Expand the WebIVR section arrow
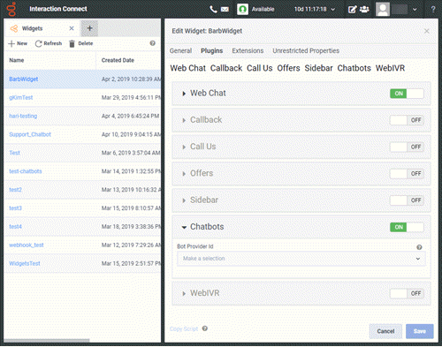 pos(184,294)
